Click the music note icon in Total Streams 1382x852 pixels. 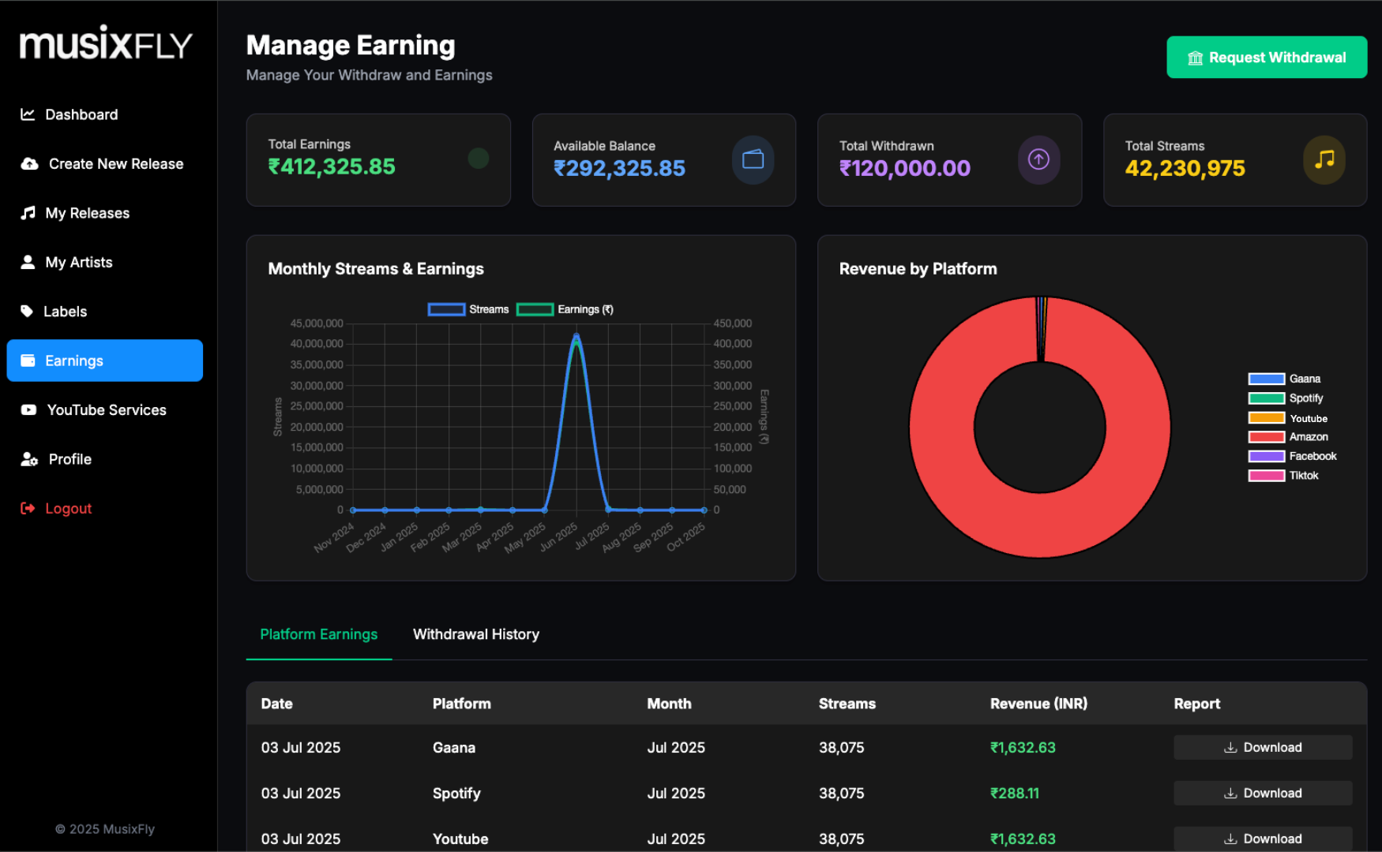tap(1324, 159)
